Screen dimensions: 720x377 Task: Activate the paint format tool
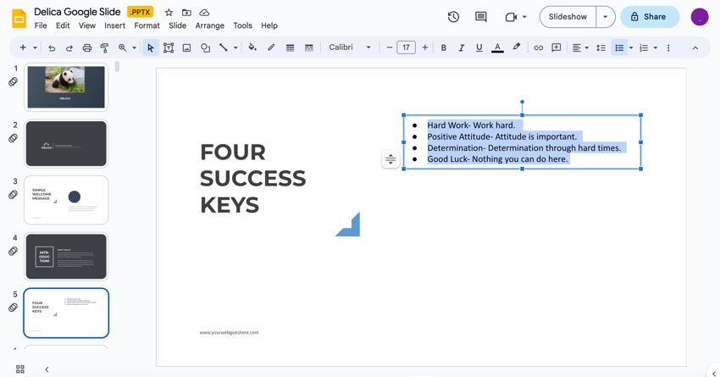(x=104, y=47)
